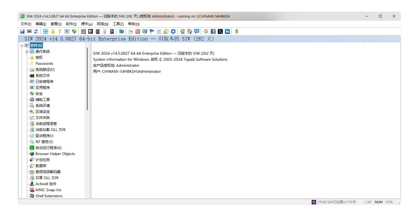This screenshot has height=221, width=420.
Task: Click the CPU chip toolbar icon
Action: tap(91, 31)
